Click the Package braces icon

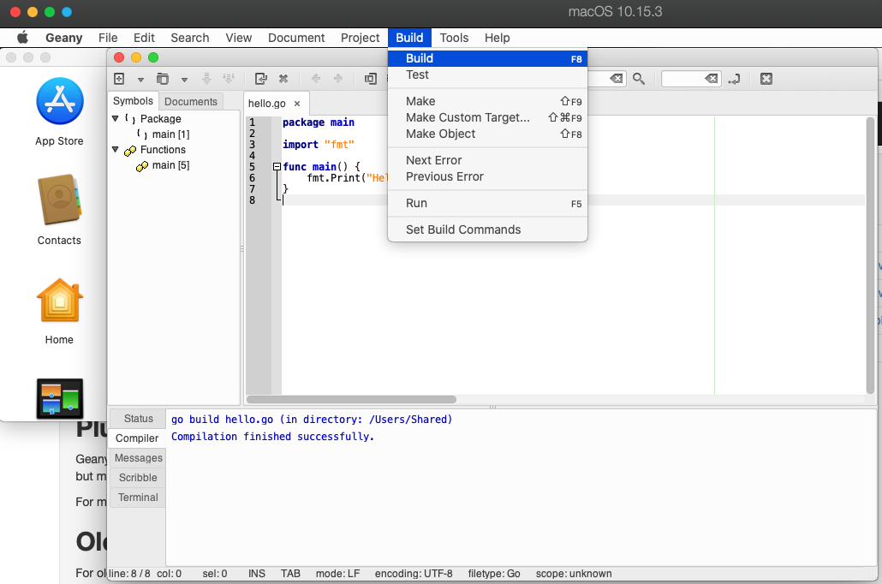click(x=130, y=119)
